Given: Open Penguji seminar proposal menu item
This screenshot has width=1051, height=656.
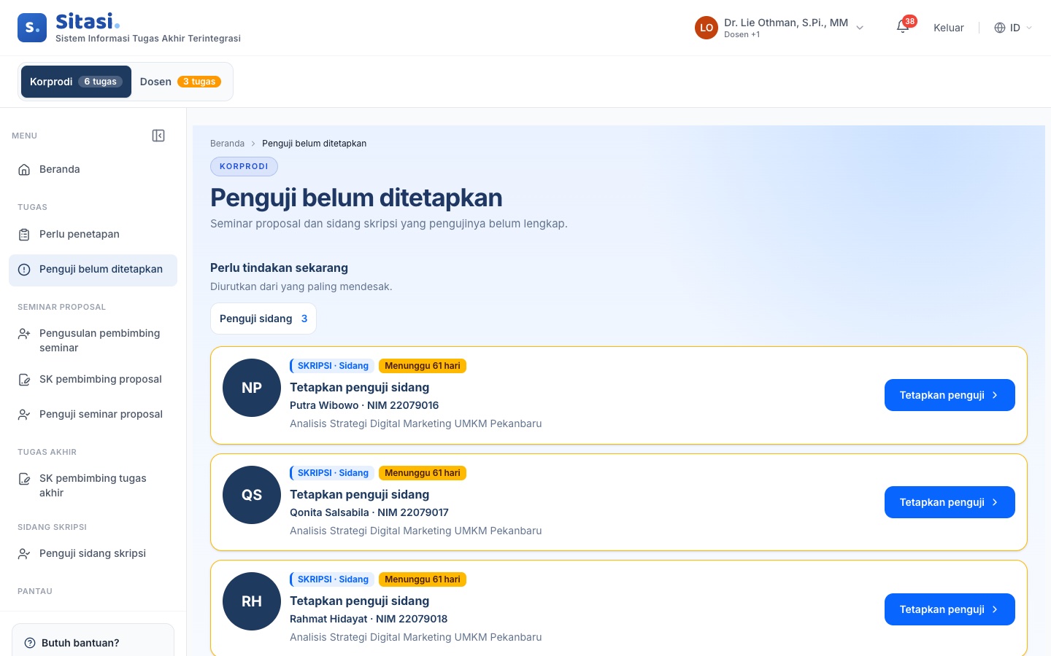Looking at the screenshot, I should [x=93, y=414].
